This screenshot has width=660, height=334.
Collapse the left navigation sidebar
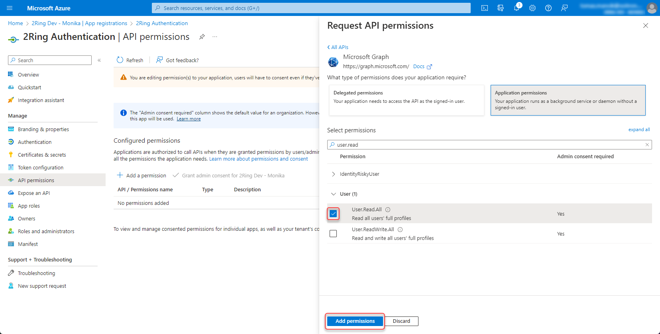click(99, 60)
